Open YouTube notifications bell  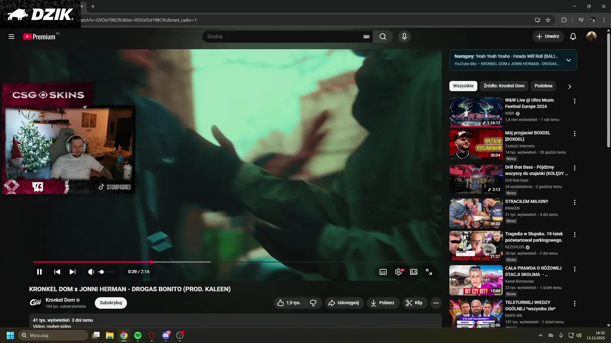tap(573, 37)
